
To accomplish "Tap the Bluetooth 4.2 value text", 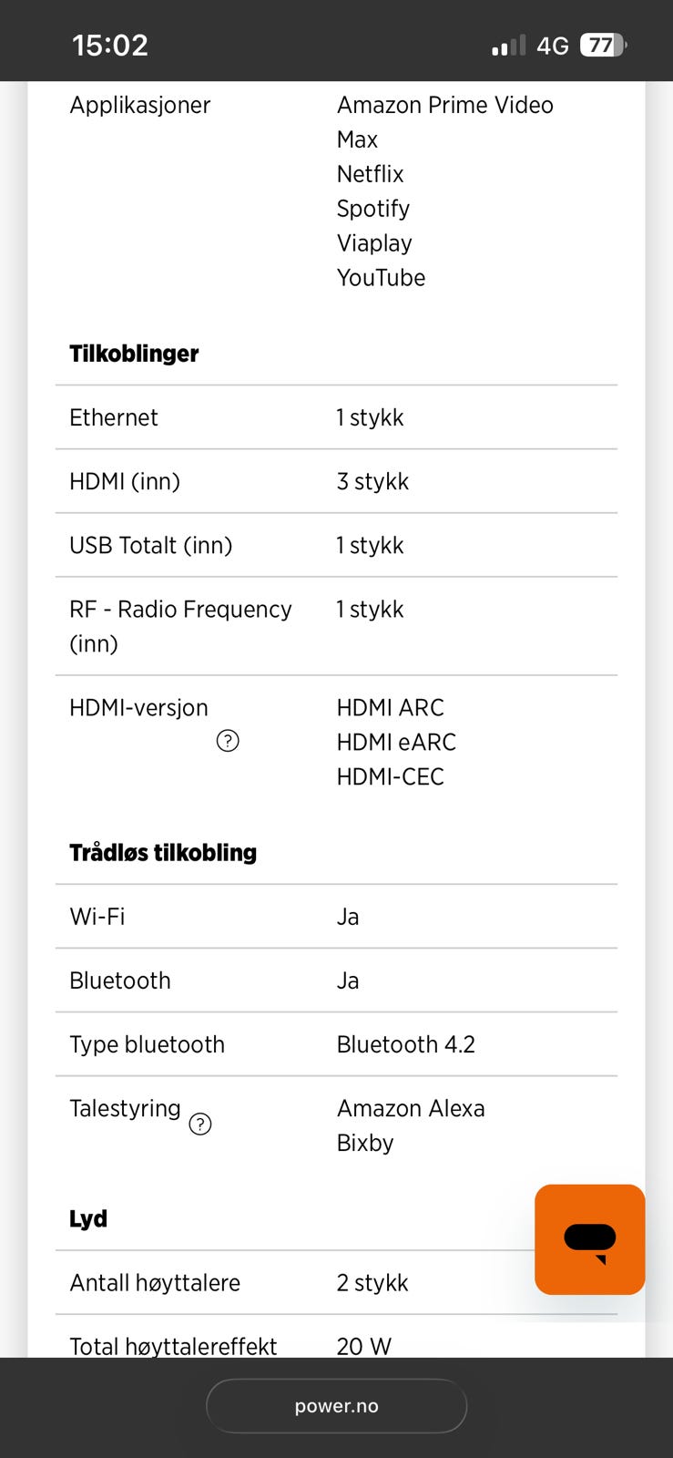I will (x=406, y=1044).
